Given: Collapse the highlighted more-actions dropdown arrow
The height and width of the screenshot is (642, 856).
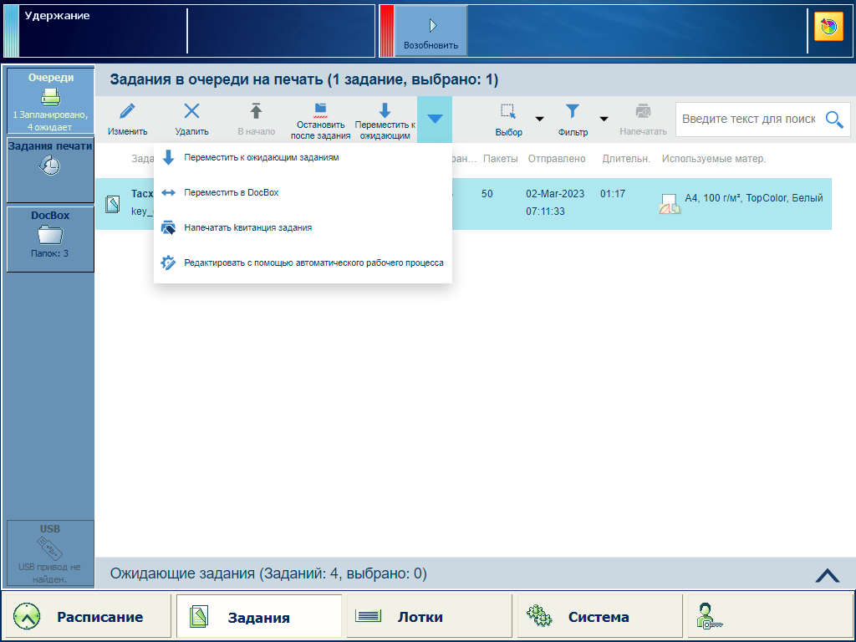Looking at the screenshot, I should (435, 119).
